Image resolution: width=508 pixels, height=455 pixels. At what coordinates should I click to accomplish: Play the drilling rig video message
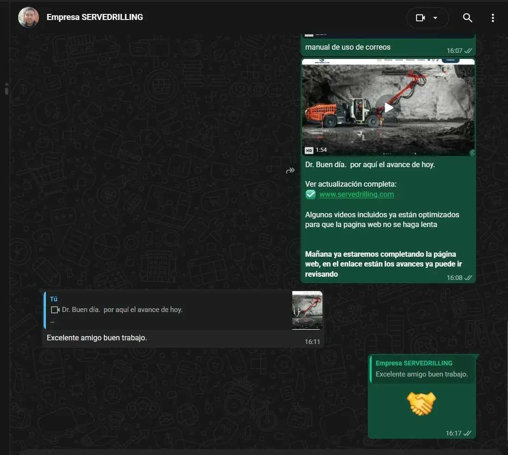point(388,108)
